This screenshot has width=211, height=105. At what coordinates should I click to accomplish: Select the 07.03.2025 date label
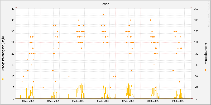click(x=128, y=101)
